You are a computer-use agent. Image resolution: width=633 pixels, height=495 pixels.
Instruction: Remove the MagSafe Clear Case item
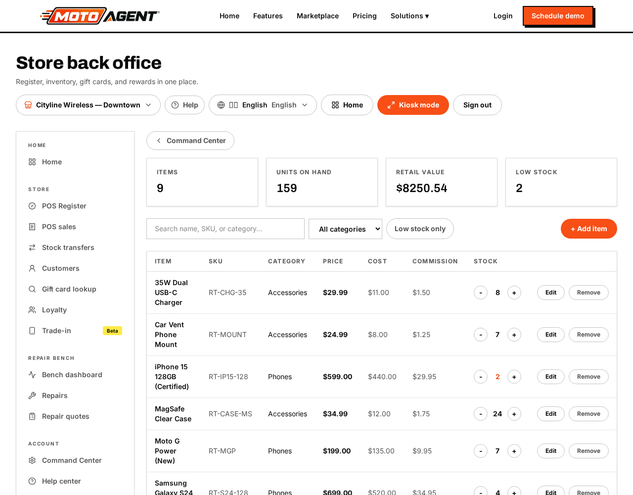[x=588, y=414]
